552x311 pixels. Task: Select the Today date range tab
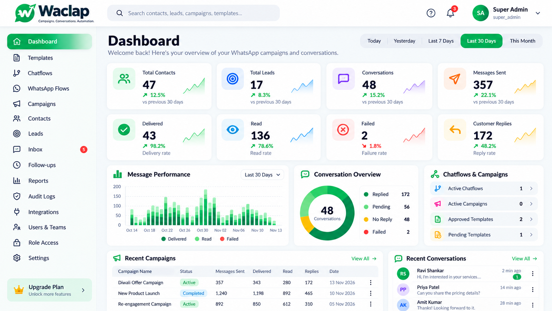coord(374,41)
